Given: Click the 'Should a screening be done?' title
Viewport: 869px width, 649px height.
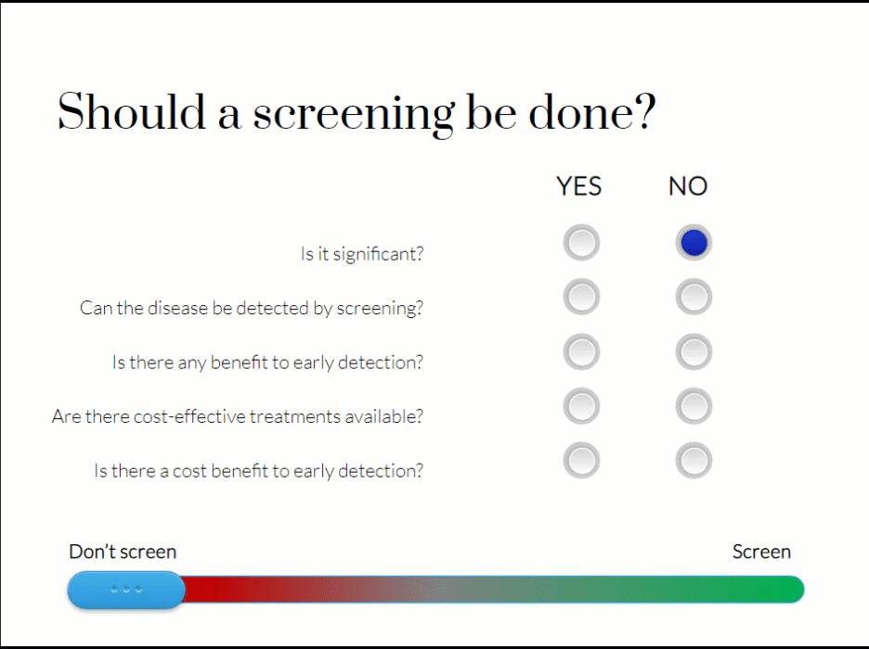Looking at the screenshot, I should tap(357, 113).
